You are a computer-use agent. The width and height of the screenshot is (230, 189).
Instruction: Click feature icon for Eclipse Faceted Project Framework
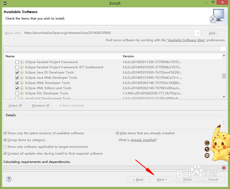[22, 62]
